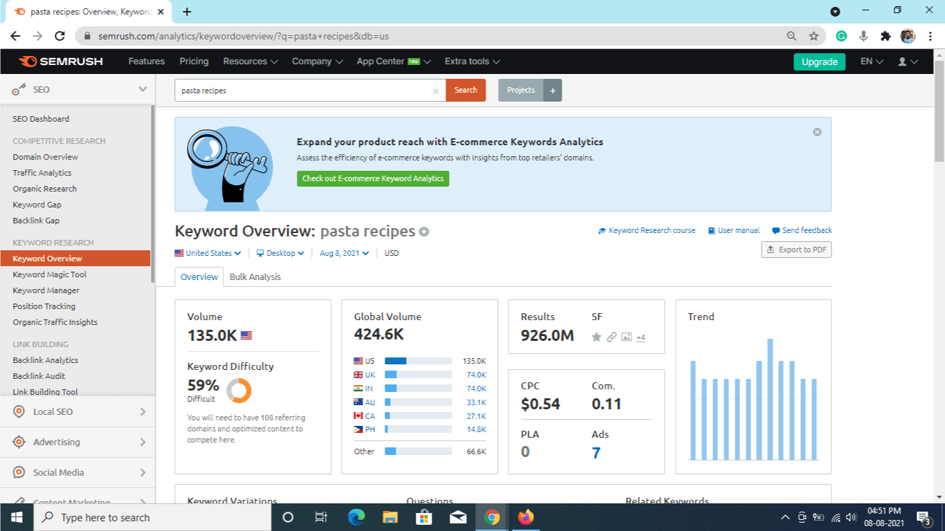This screenshot has width=945, height=531.
Task: Click the Export to PDF button
Action: [x=796, y=250]
